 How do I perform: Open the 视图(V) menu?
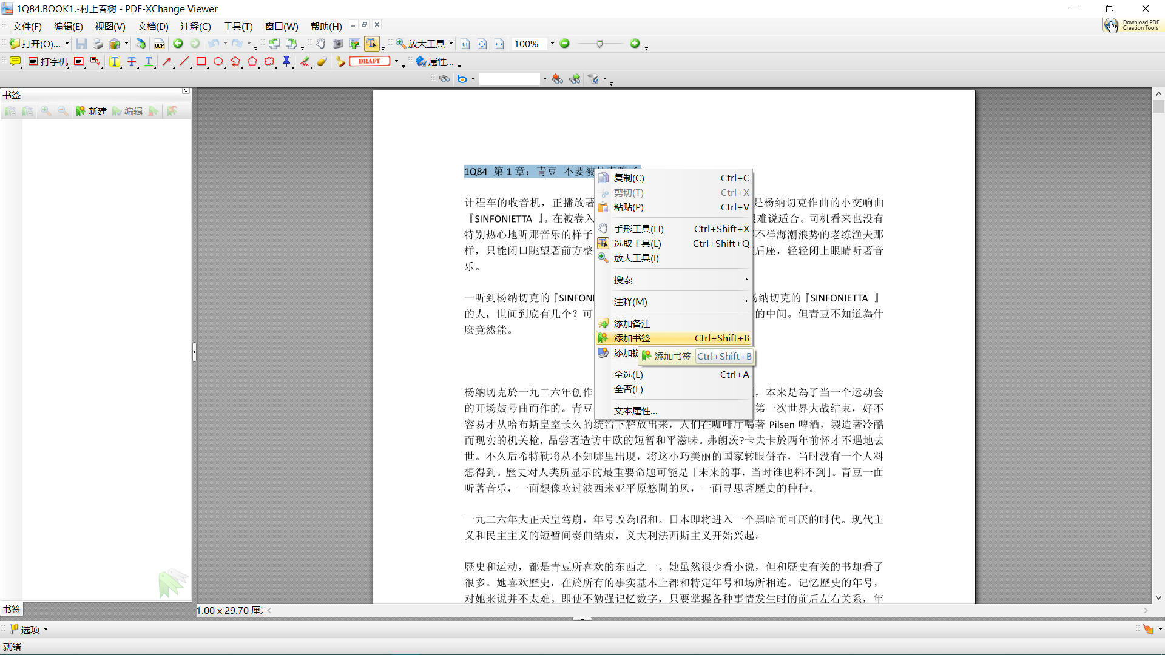click(x=110, y=26)
